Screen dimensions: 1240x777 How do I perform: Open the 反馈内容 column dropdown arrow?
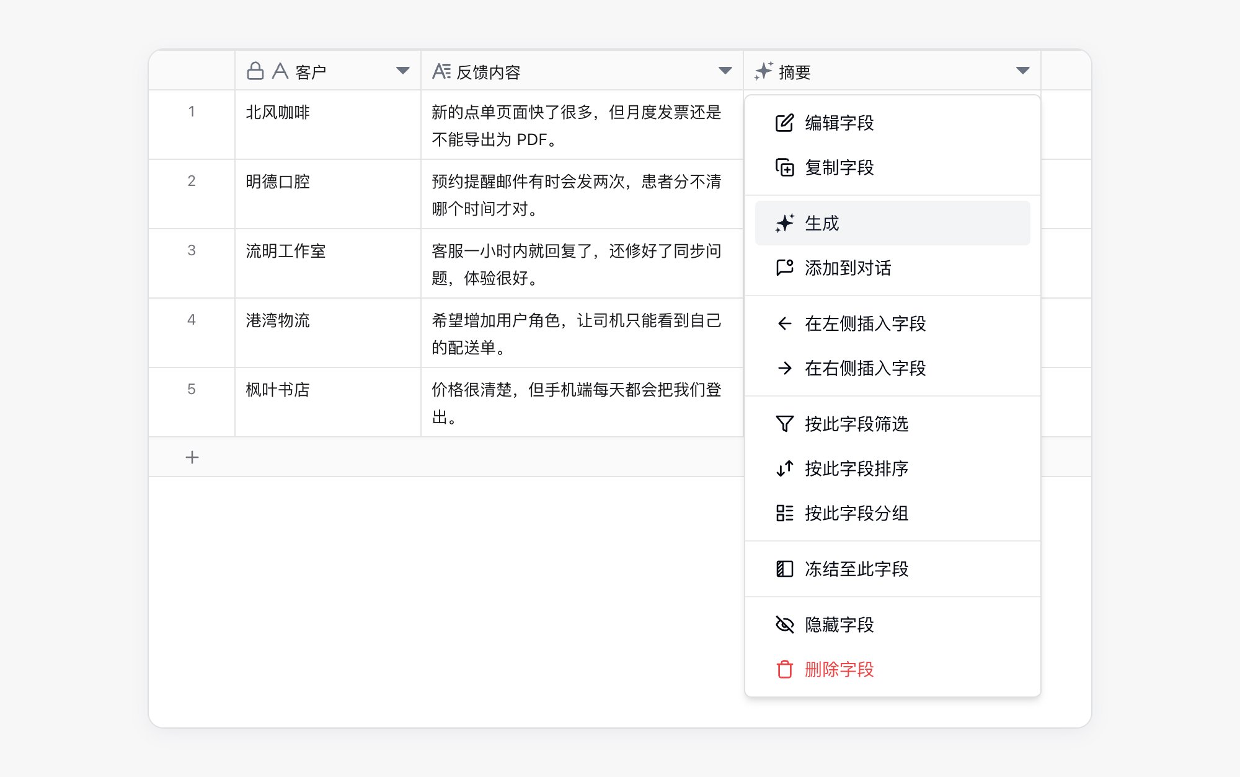click(x=725, y=71)
